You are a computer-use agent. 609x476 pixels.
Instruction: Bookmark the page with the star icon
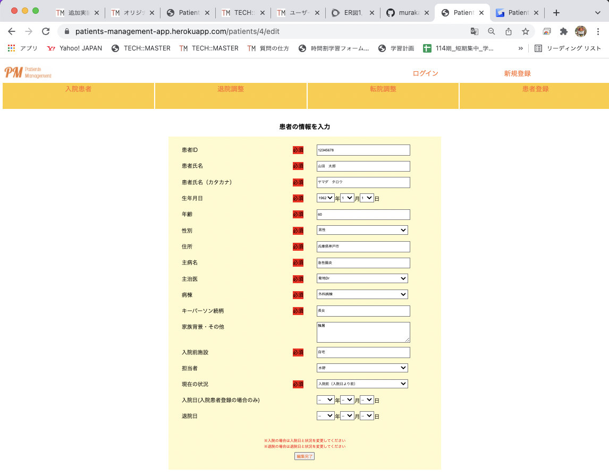pos(525,31)
